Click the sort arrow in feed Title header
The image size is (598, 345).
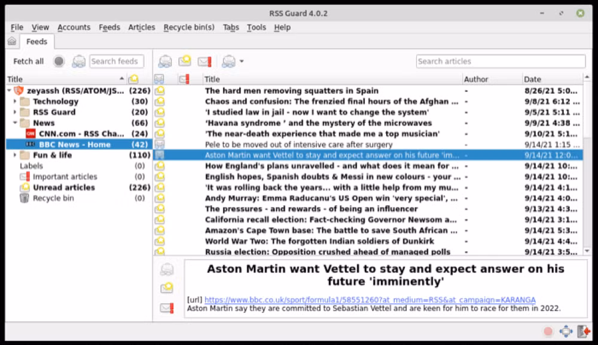[x=121, y=79]
